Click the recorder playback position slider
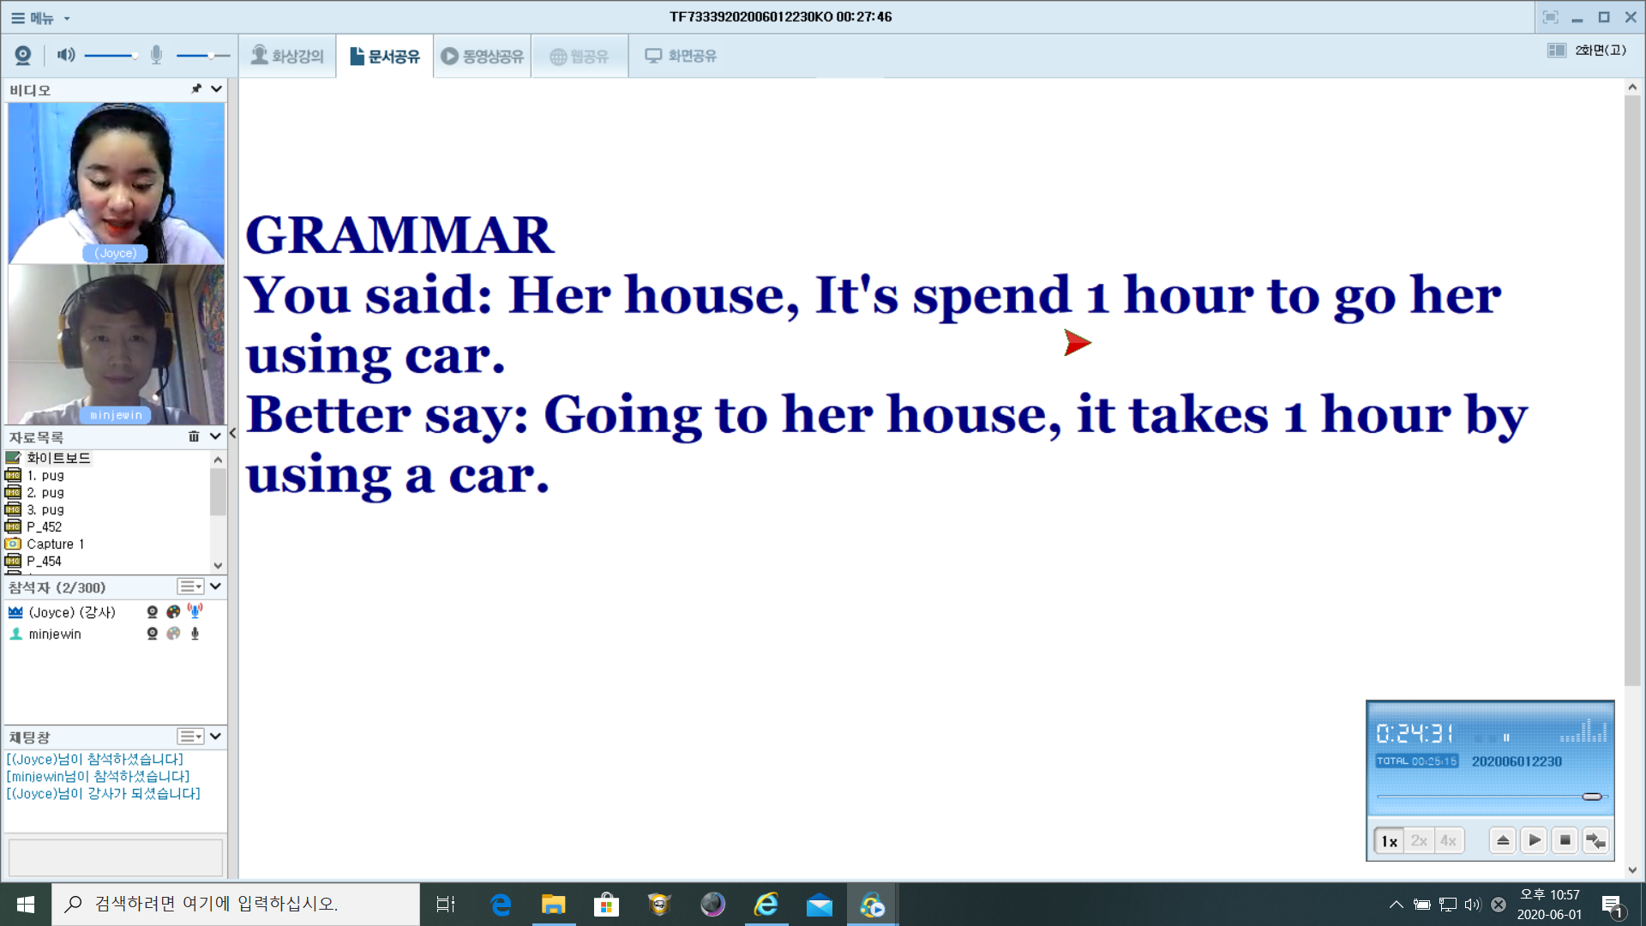The image size is (1646, 926). coord(1591,797)
